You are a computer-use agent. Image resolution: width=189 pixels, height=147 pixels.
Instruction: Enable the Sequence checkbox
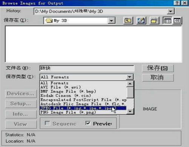(x=48, y=123)
